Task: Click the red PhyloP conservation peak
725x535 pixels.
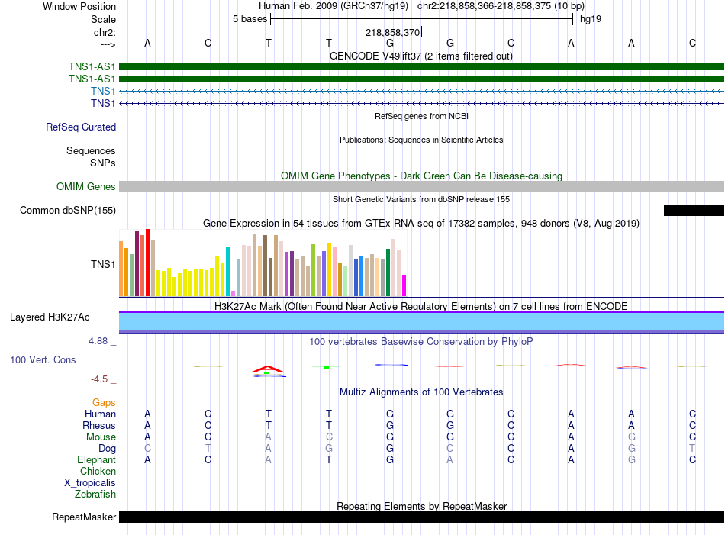Action: (x=268, y=369)
